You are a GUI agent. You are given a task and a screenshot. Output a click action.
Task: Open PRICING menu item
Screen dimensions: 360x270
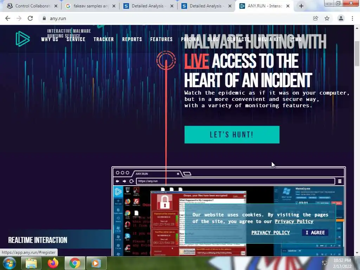point(190,39)
